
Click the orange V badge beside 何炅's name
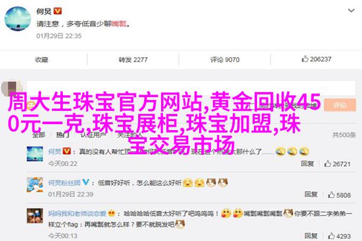pos(57,11)
